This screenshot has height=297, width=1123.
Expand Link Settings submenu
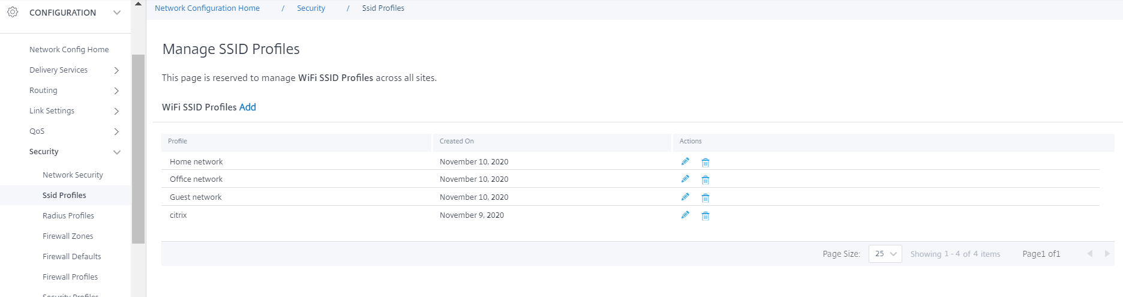pos(116,111)
